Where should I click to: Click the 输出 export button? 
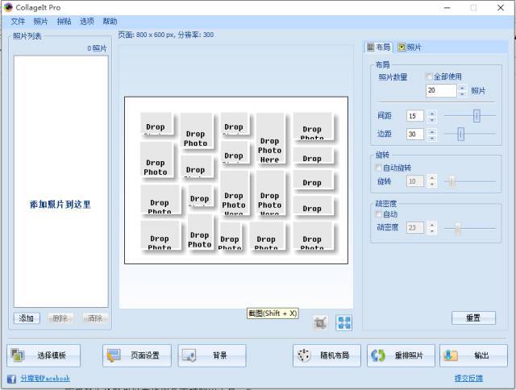tap(473, 355)
